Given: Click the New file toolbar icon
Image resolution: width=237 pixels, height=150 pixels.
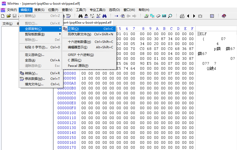Looking at the screenshot, I should [3, 16].
